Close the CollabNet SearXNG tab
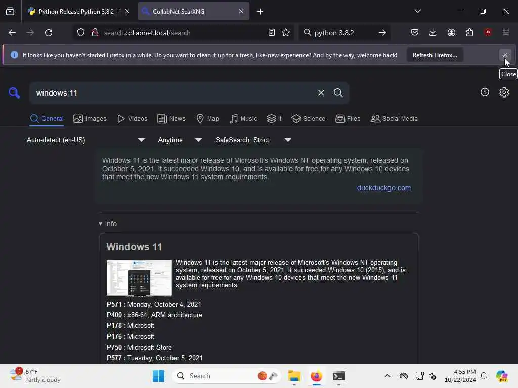518x388 pixels. pyautogui.click(x=241, y=11)
